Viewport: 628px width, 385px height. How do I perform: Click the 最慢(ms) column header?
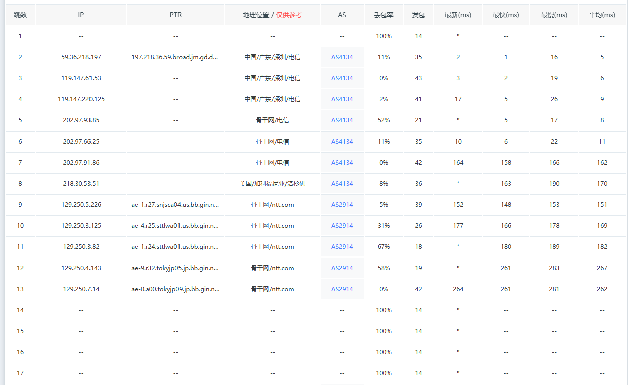click(x=554, y=15)
